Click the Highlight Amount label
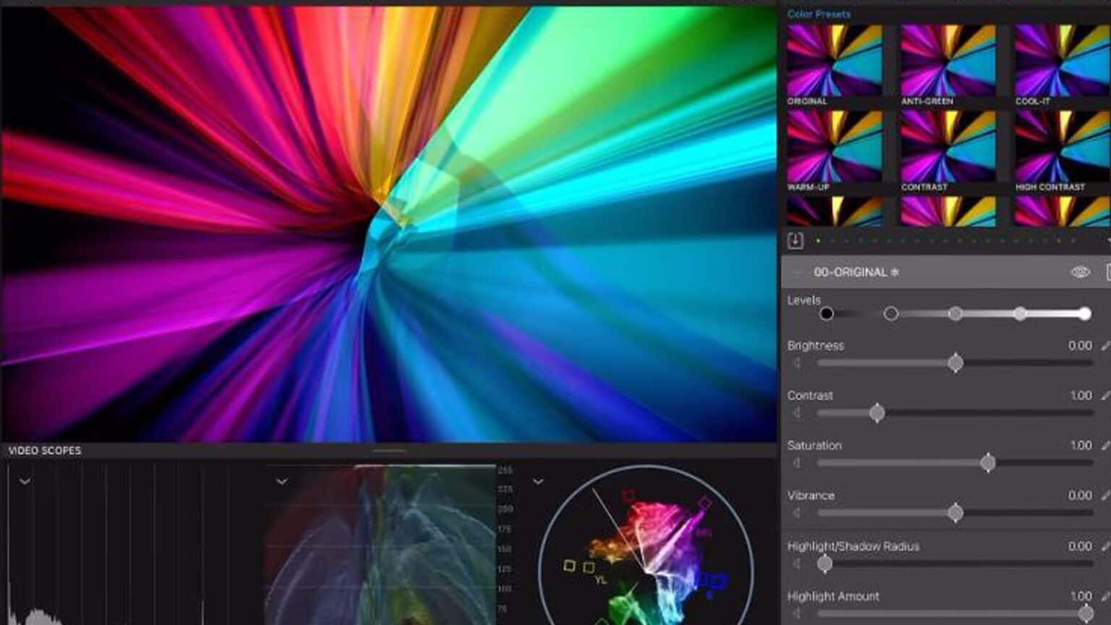Image resolution: width=1111 pixels, height=625 pixels. 833,596
